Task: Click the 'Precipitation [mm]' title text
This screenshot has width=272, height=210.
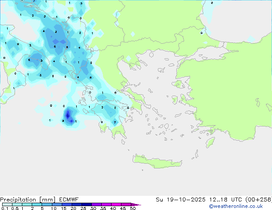Action: tap(27, 200)
